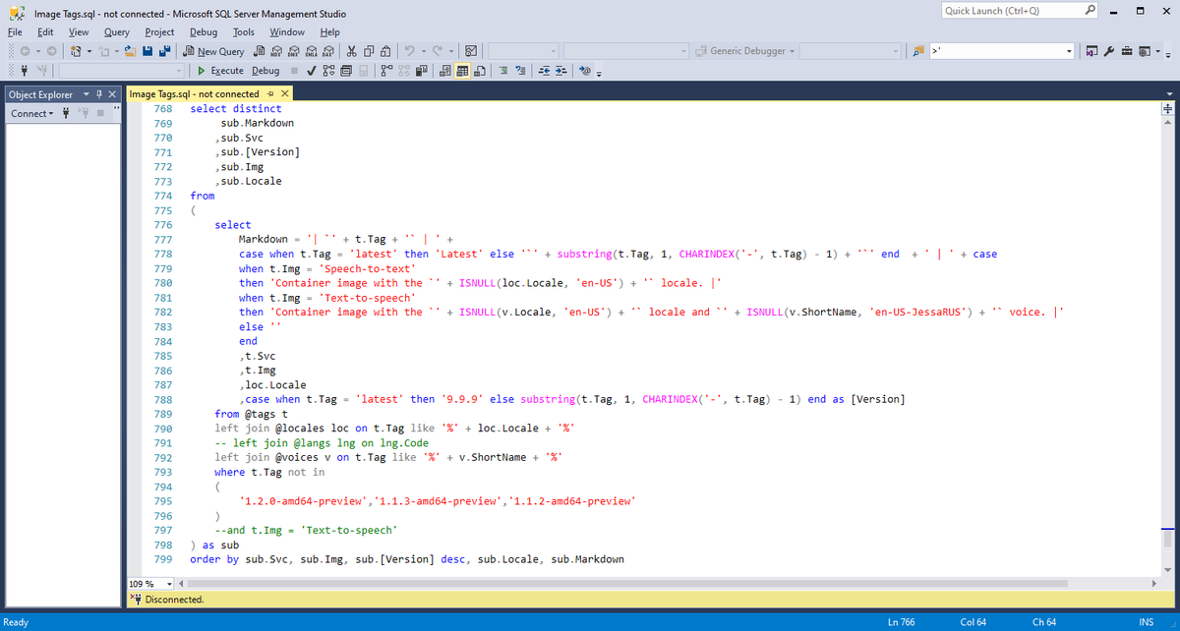Click the Connect plug icon in query toolbar
The width and height of the screenshot is (1180, 631).
coord(24,71)
